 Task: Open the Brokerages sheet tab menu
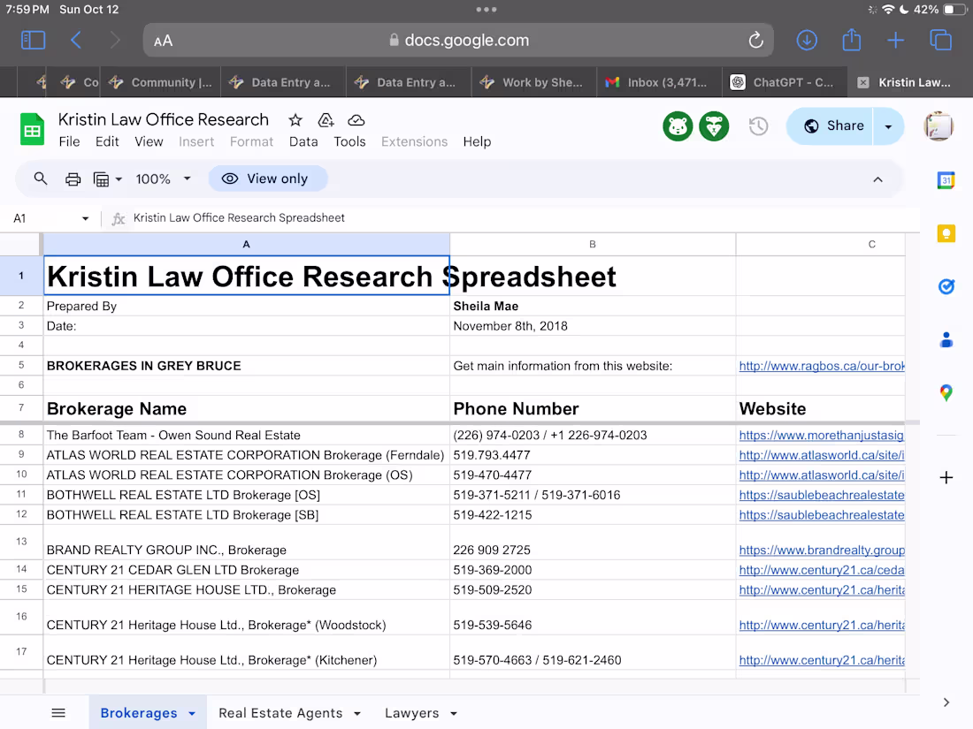coord(192,713)
